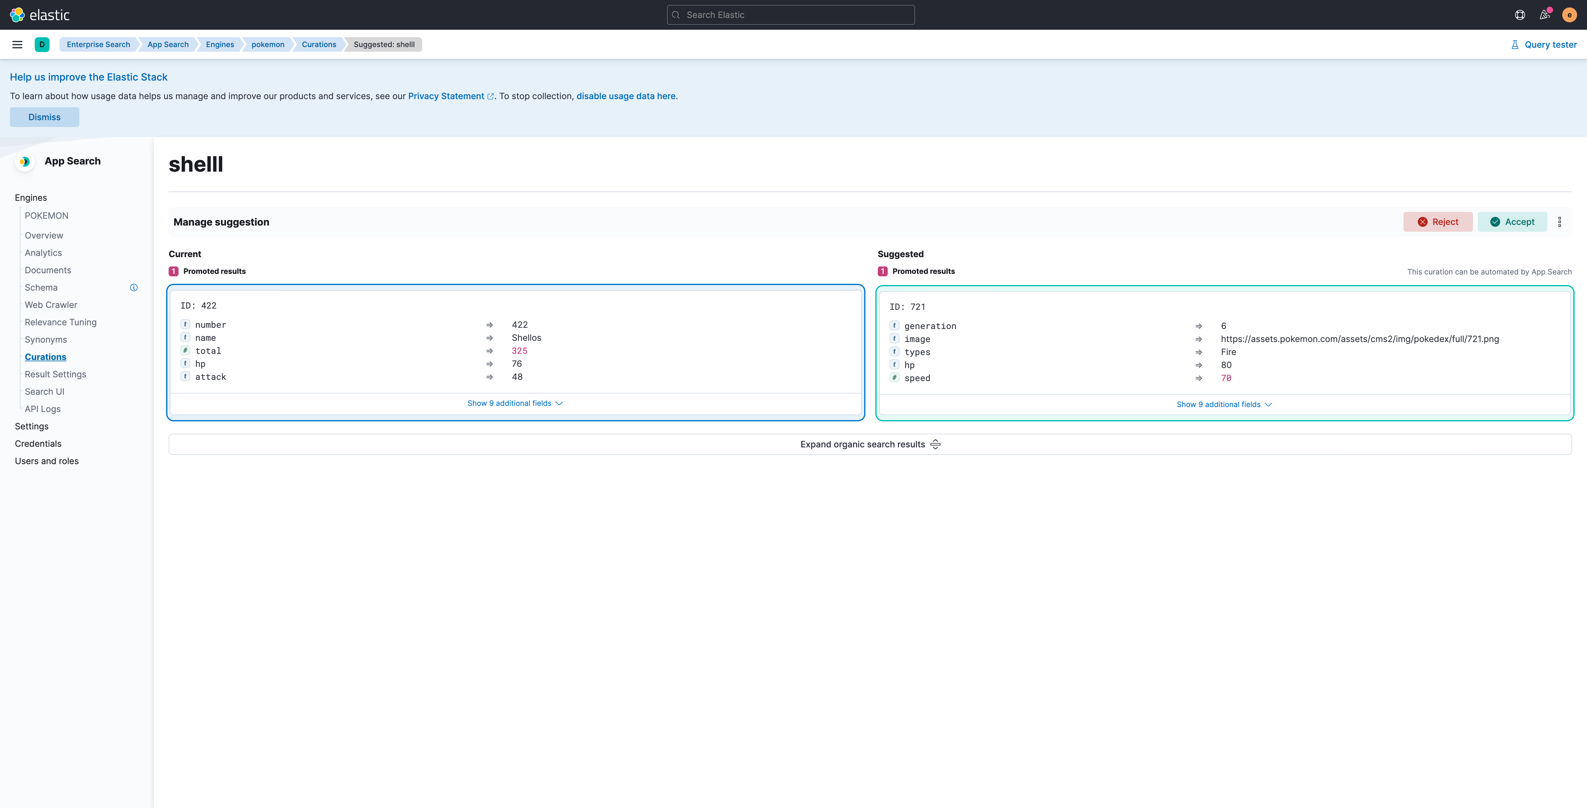Open the suggestion more-actions kebab menu
Image resolution: width=1587 pixels, height=808 pixels.
pos(1559,222)
